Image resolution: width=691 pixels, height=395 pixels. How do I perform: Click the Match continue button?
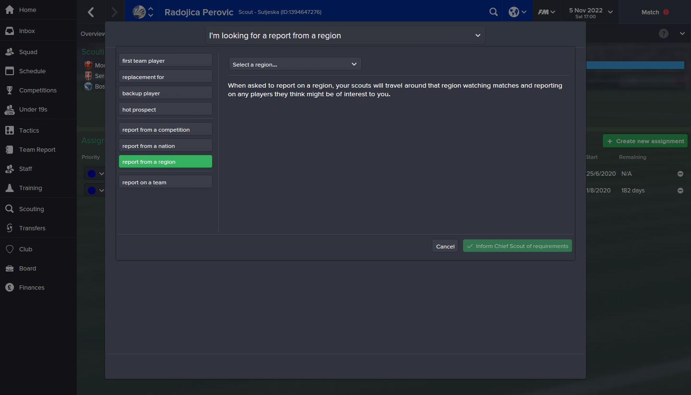point(655,12)
